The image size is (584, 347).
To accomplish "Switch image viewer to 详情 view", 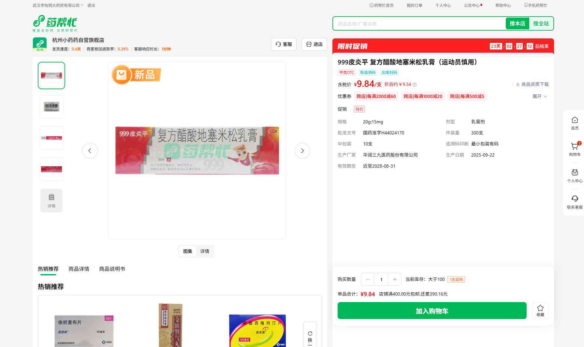I will pyautogui.click(x=205, y=251).
